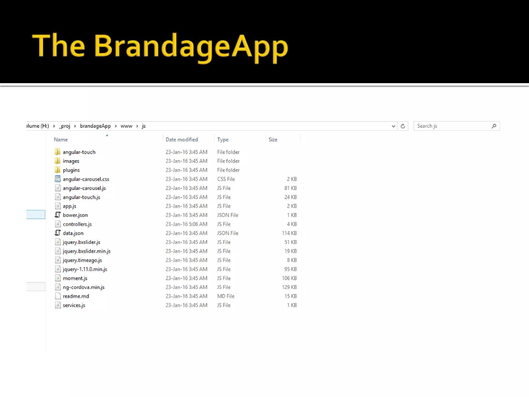Click the plugins folder icon
The width and height of the screenshot is (529, 397).
coord(57,170)
